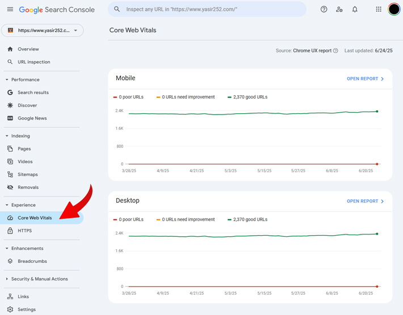Screen dimensions: 403x315
Task: Click 'Last updated: 6/24/25' text
Action: coord(368,51)
